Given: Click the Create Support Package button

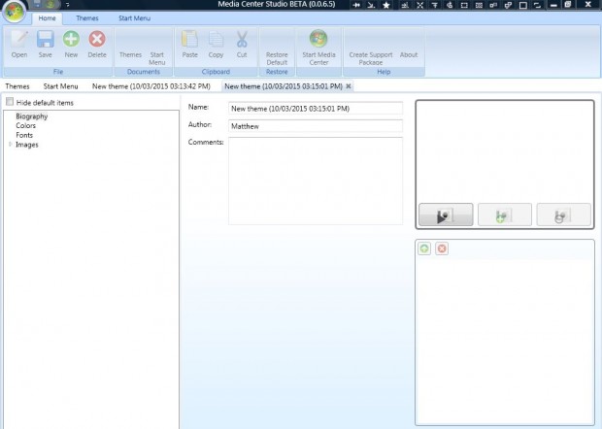Looking at the screenshot, I should (x=370, y=58).
